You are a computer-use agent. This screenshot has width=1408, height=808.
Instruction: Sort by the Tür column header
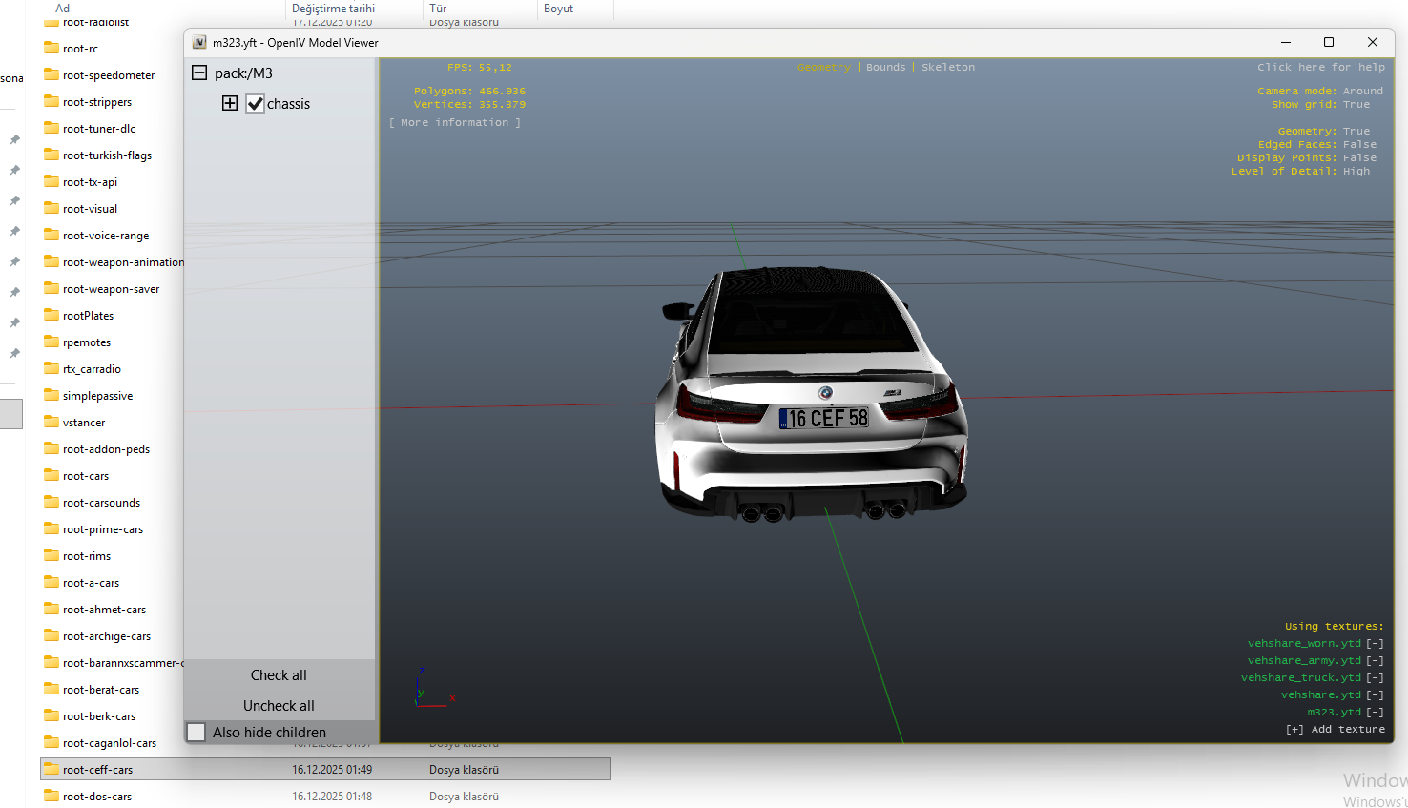click(438, 9)
